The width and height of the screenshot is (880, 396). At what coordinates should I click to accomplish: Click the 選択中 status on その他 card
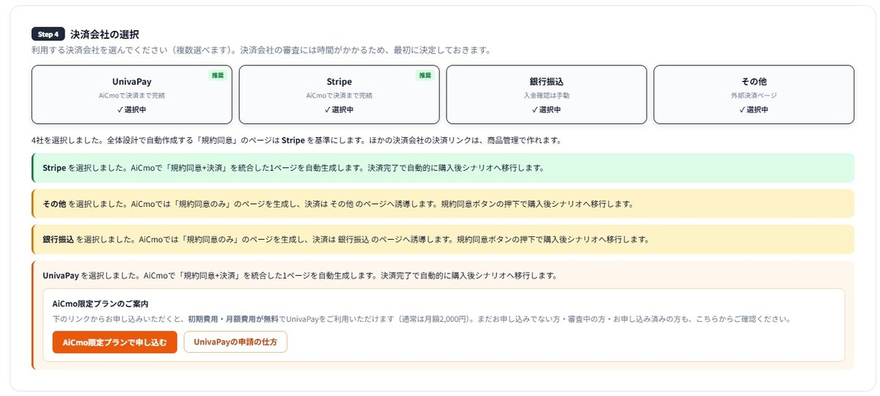pyautogui.click(x=754, y=110)
